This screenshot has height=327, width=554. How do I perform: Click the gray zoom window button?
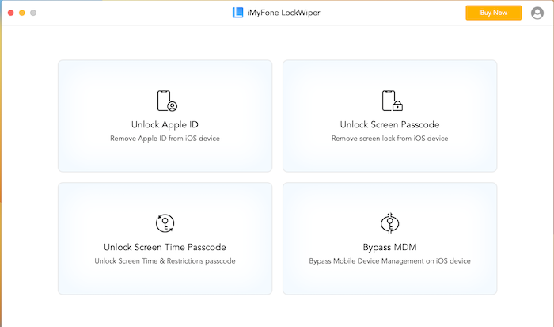[x=33, y=13]
